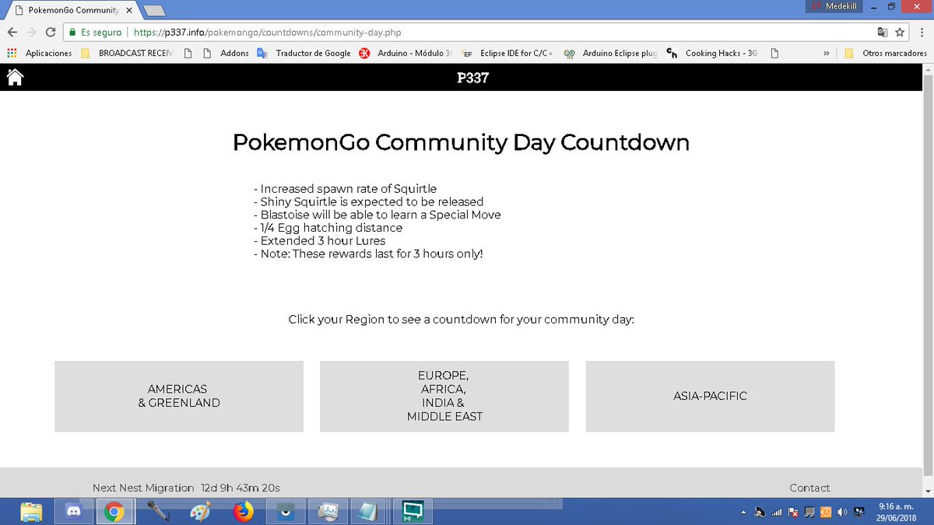Click the browser forward arrow
This screenshot has height=525, width=934.
coord(31,33)
